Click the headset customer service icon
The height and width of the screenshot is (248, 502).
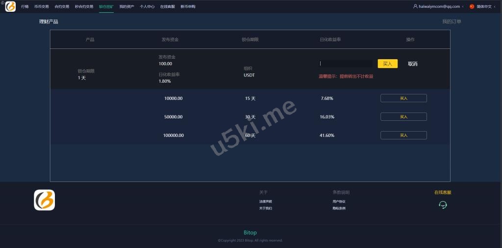tap(443, 205)
